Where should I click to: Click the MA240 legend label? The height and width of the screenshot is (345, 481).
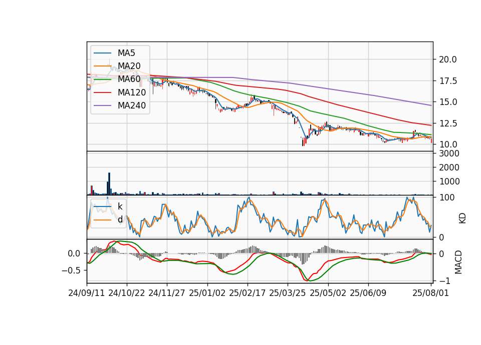[132, 105]
